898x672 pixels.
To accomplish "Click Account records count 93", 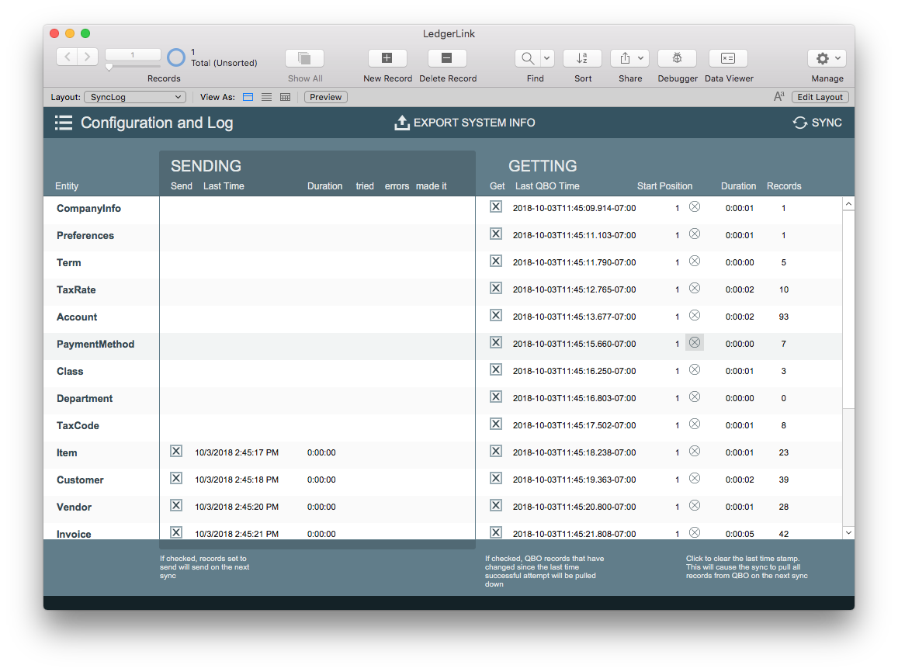I will pos(783,317).
